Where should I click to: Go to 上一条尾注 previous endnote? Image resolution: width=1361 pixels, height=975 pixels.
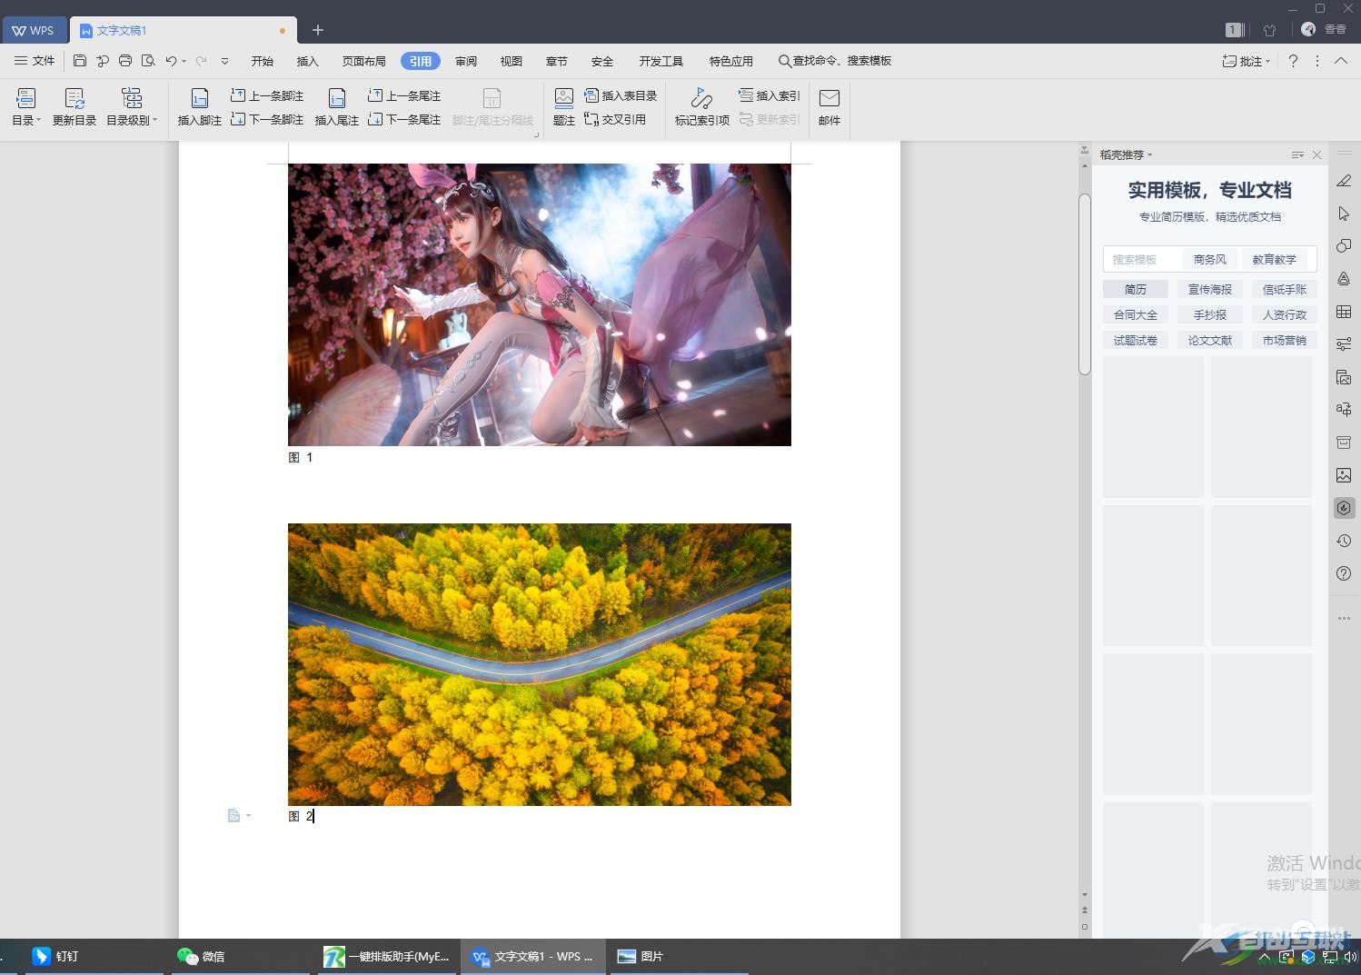pos(404,95)
